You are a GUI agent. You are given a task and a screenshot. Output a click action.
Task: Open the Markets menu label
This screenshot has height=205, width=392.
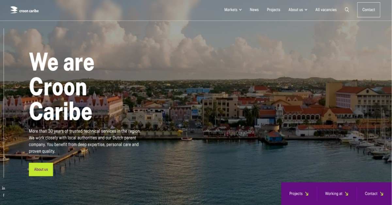pos(231,10)
